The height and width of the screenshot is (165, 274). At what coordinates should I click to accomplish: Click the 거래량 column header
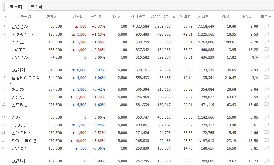[203, 16]
